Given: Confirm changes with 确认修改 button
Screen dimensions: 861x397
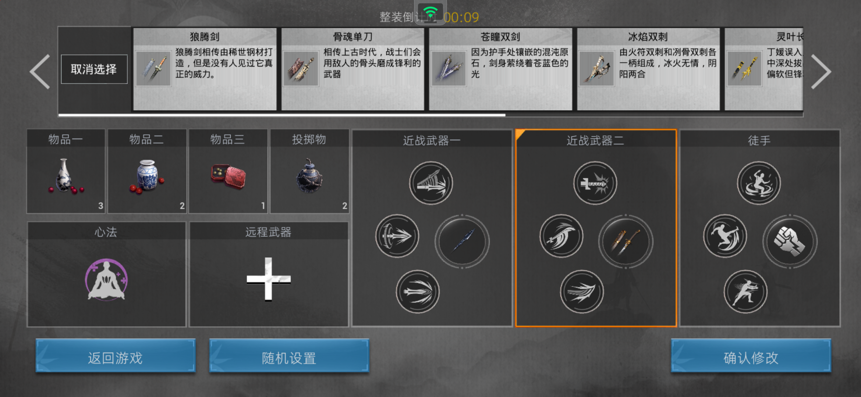Looking at the screenshot, I should click(x=751, y=358).
